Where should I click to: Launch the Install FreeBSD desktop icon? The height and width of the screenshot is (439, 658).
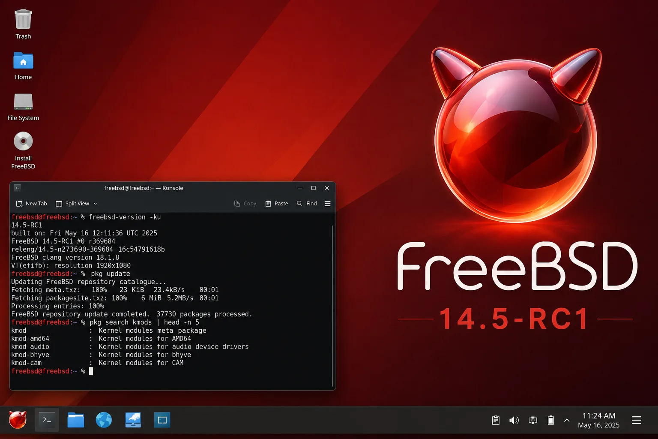[23, 150]
